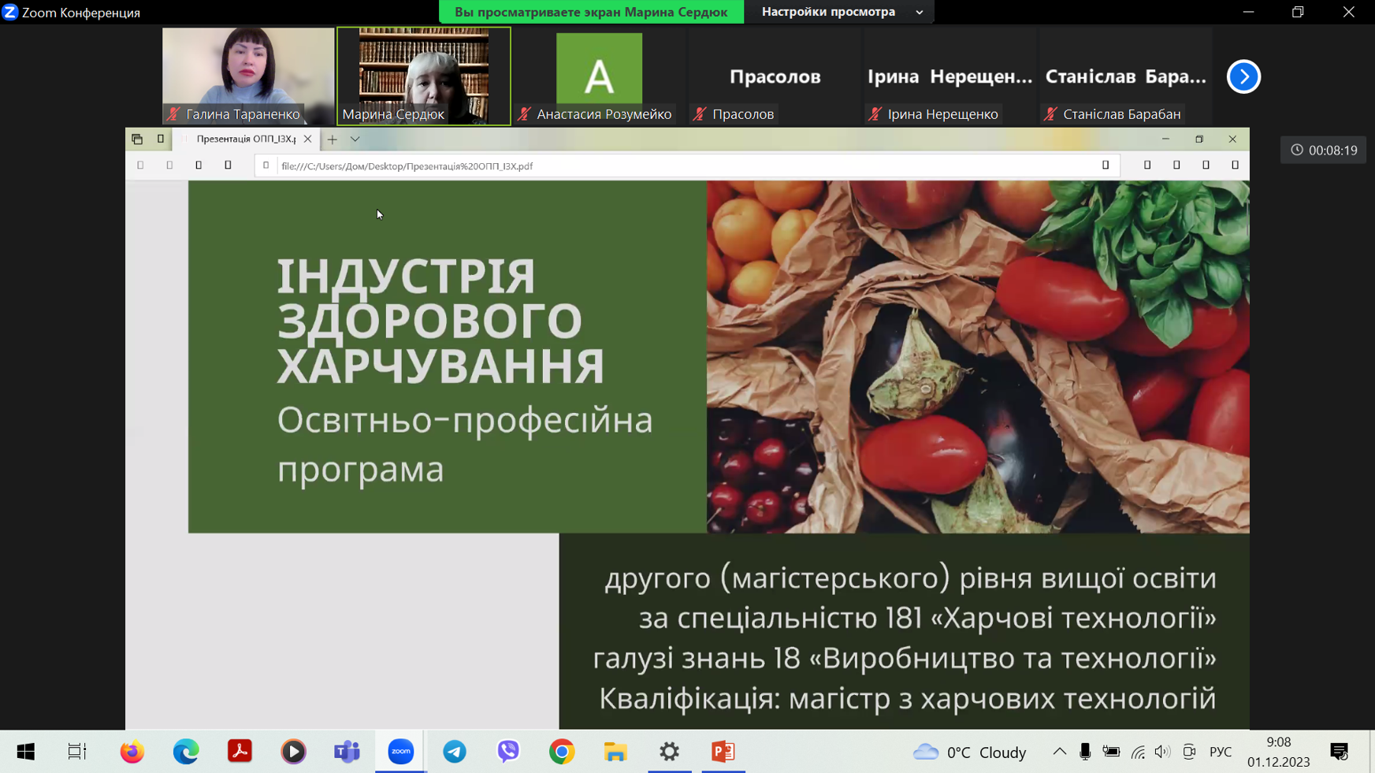Show hidden system tray icons

click(1059, 752)
